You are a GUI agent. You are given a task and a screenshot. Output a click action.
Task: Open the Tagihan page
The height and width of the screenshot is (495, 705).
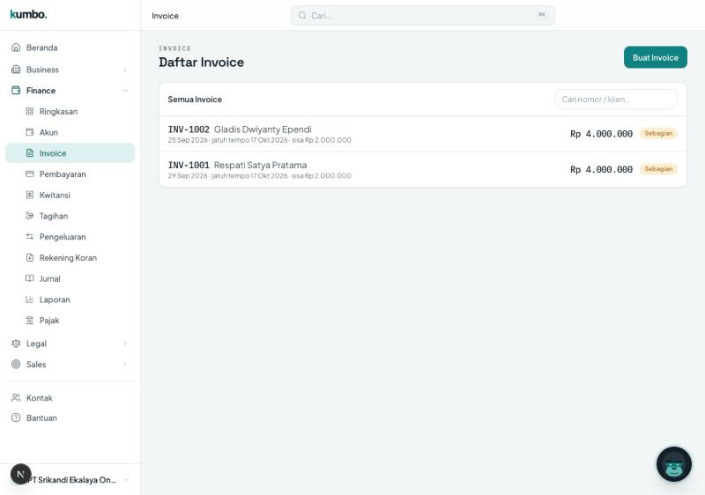click(70, 216)
